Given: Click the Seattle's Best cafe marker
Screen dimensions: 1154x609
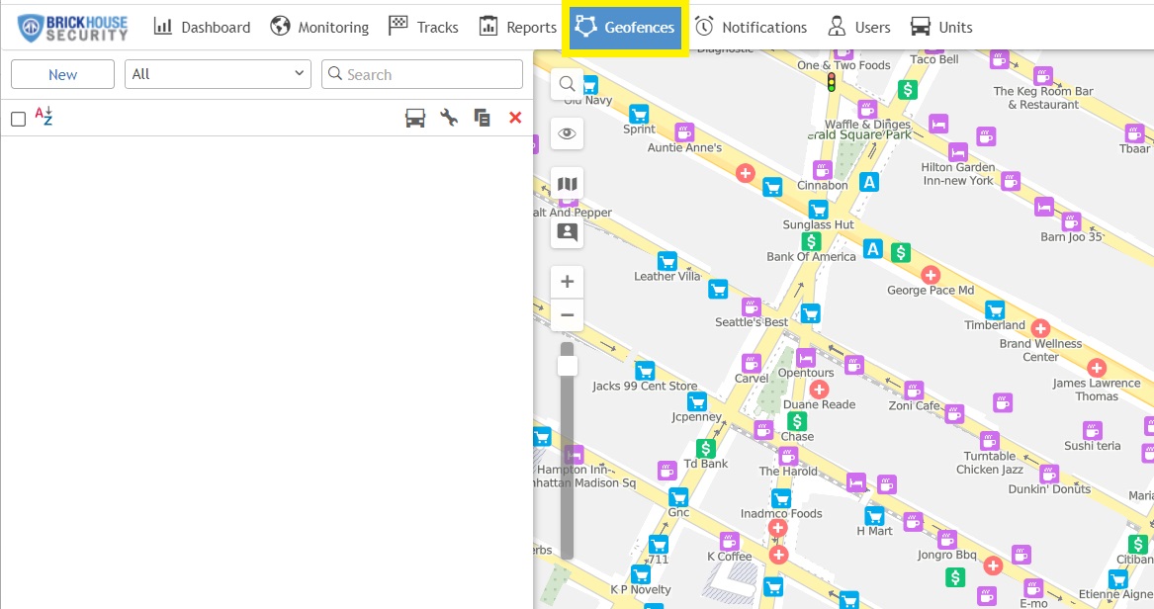Looking at the screenshot, I should pyautogui.click(x=751, y=306).
